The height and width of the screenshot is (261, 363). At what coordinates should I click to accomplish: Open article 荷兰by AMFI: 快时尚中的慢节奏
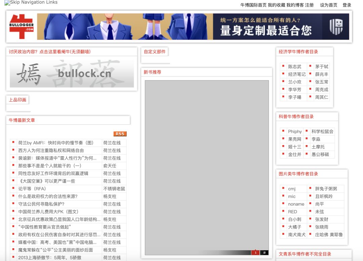tap(56, 143)
